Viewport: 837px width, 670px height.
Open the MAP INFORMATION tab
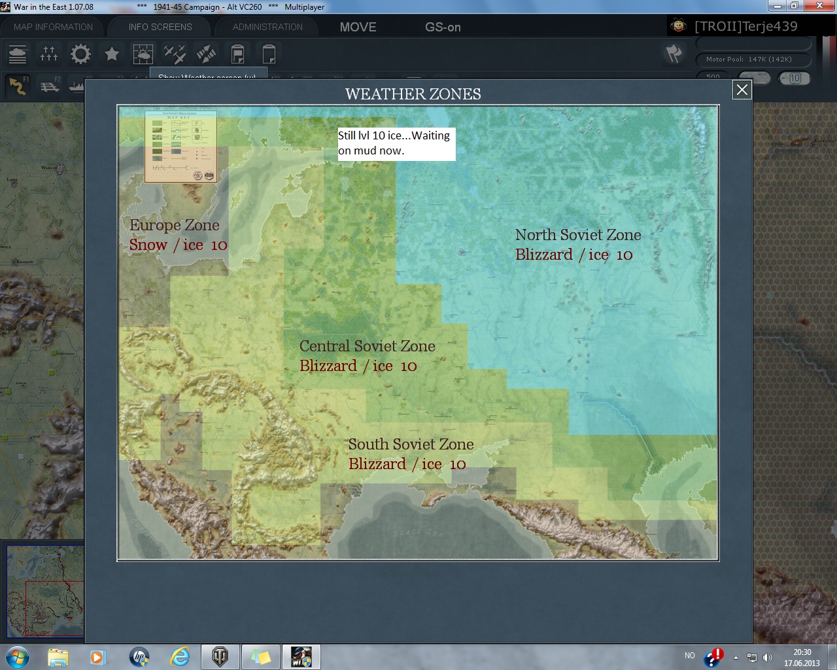(x=53, y=27)
